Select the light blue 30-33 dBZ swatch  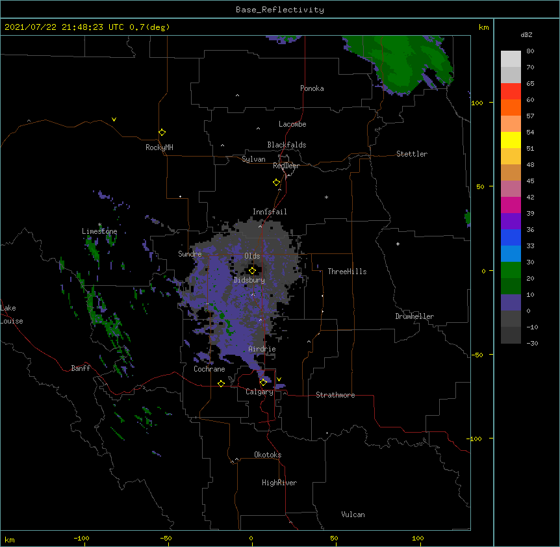coord(511,254)
